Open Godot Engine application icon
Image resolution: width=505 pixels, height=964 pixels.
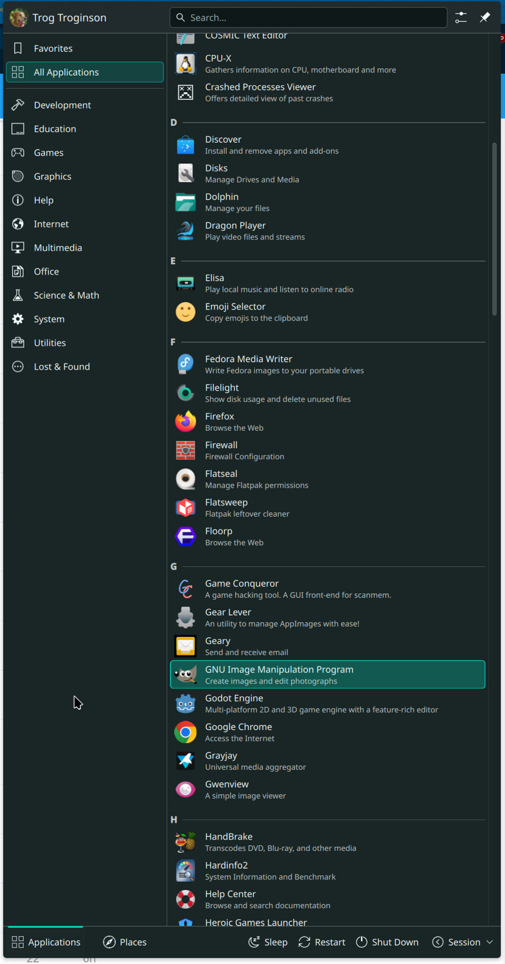coord(185,703)
